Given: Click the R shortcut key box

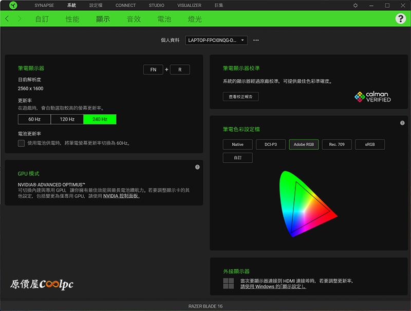Looking at the screenshot, I should click(180, 70).
